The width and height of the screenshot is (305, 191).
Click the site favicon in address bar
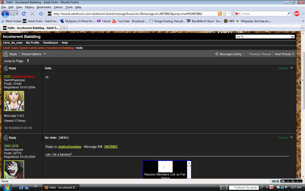click(x=50, y=14)
